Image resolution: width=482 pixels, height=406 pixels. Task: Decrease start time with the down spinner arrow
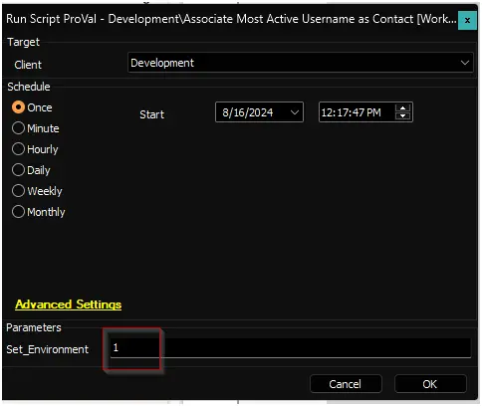[403, 116]
